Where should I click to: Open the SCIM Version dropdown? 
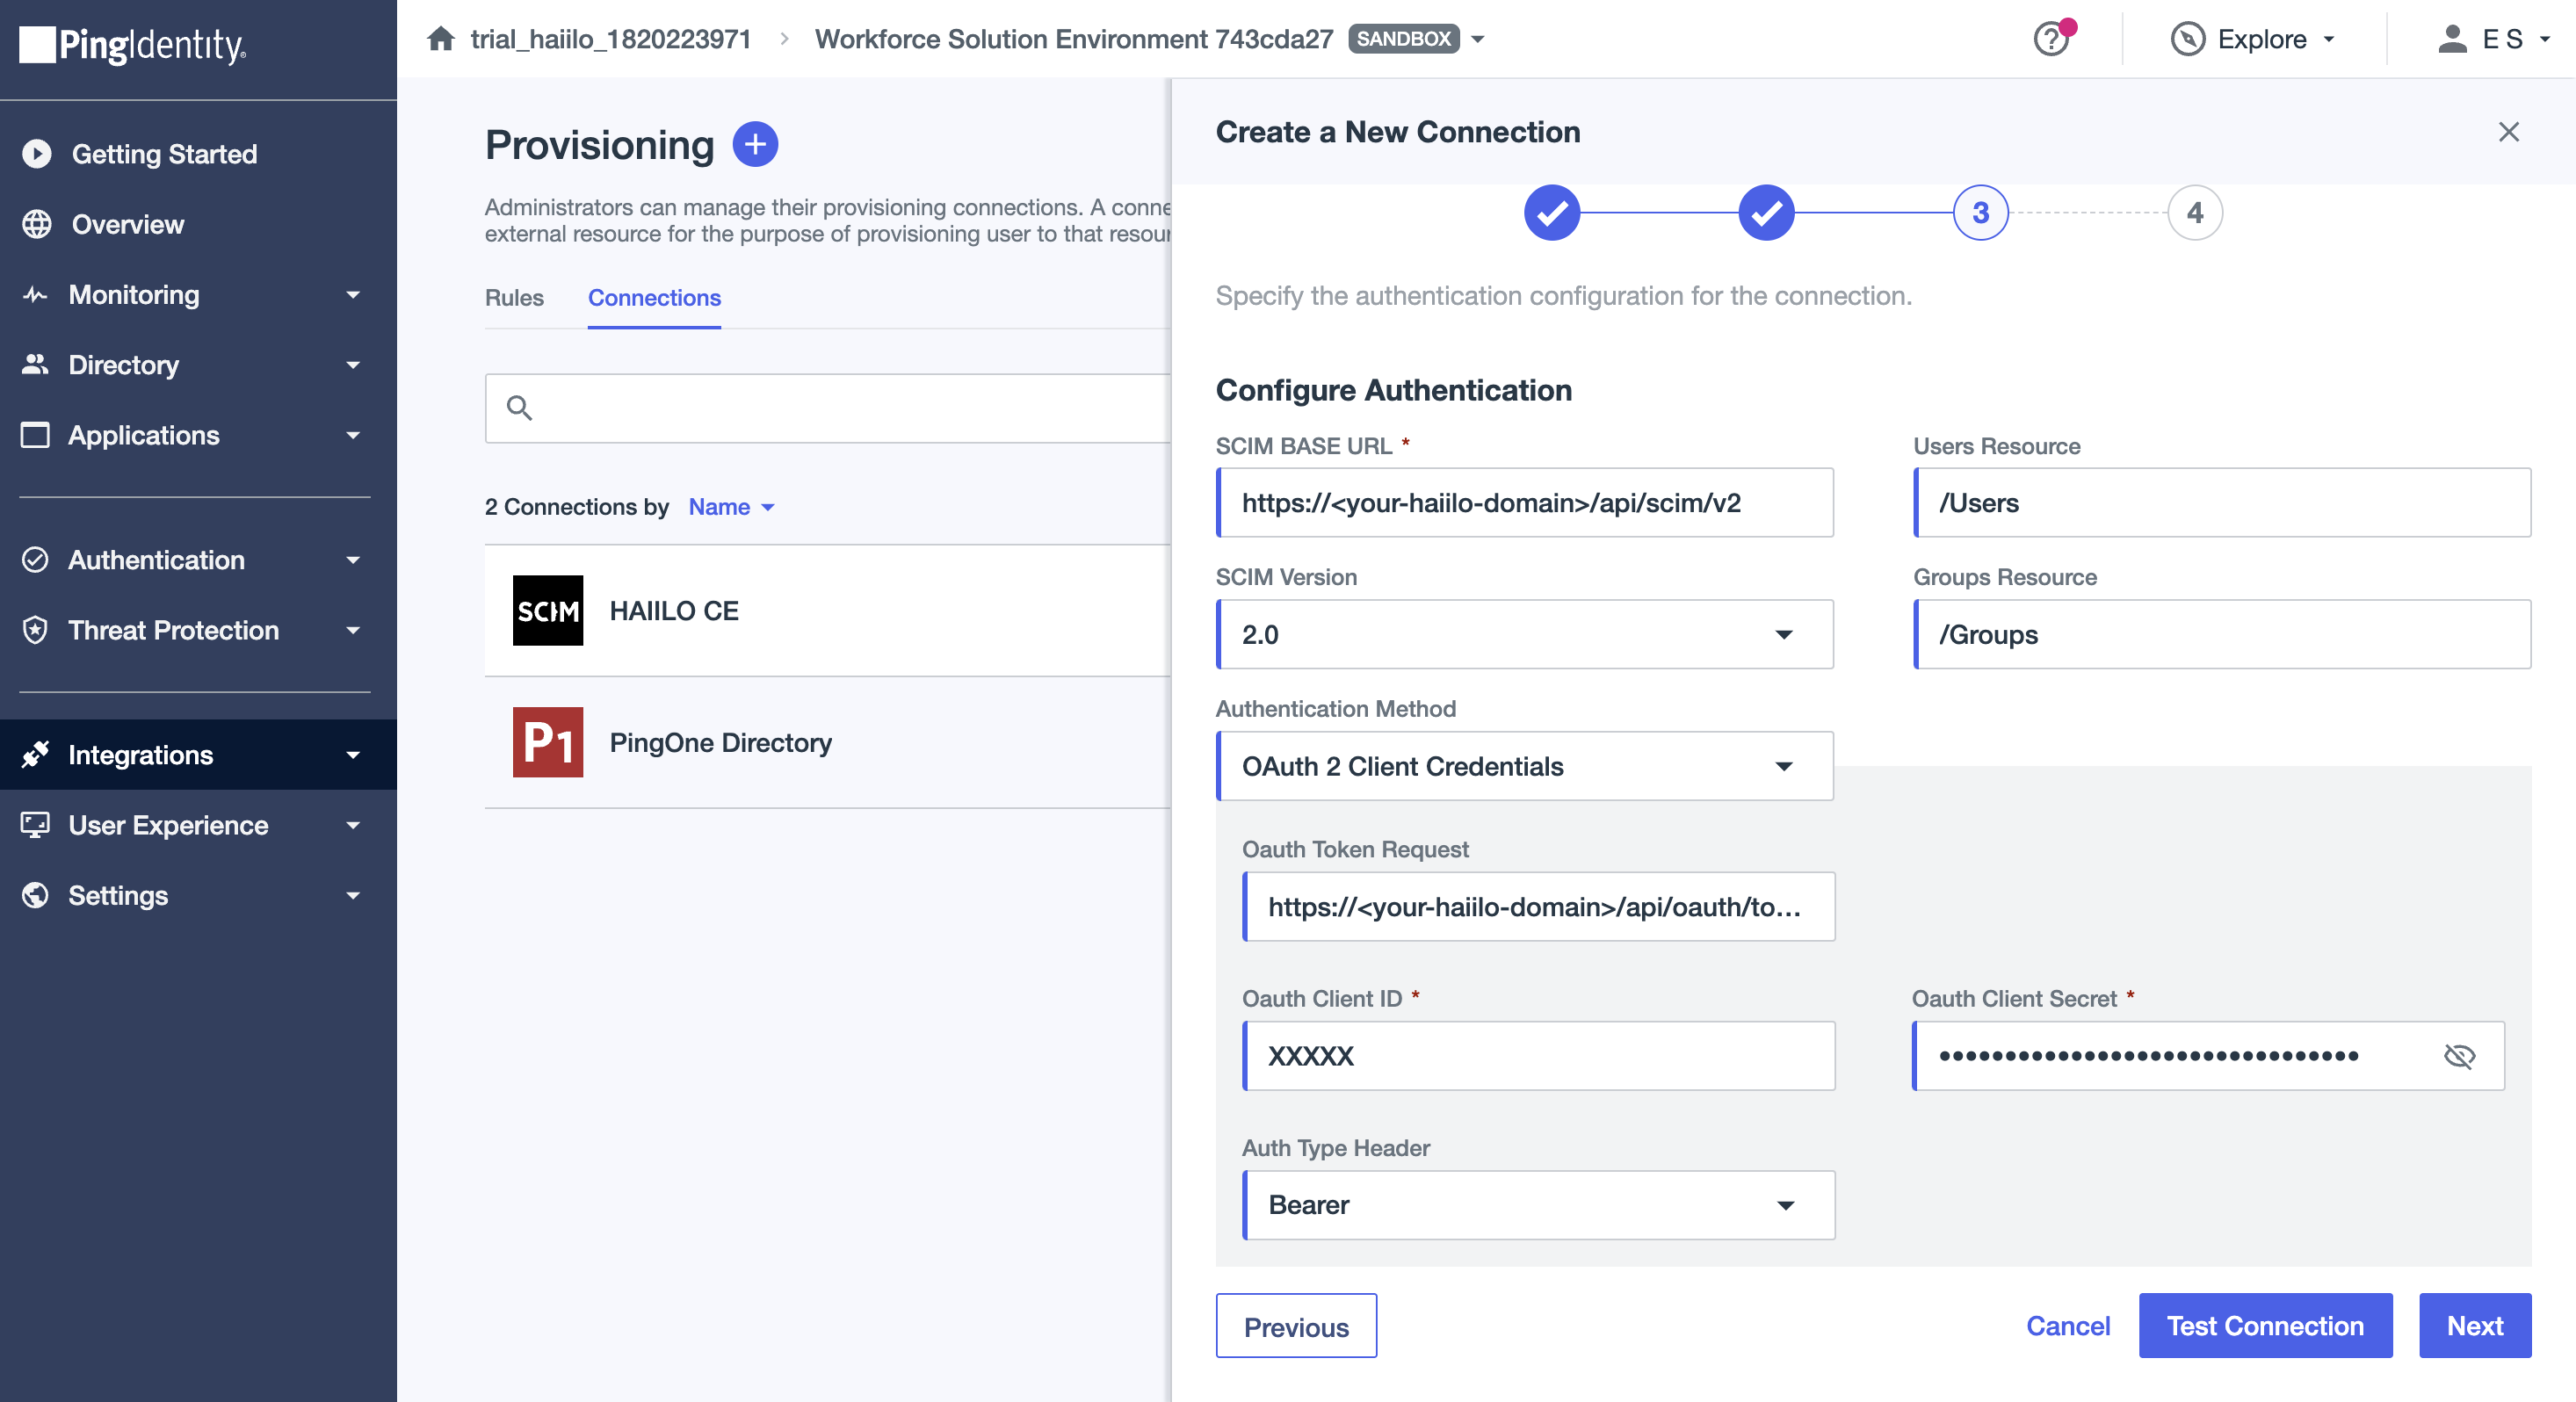pyautogui.click(x=1525, y=635)
